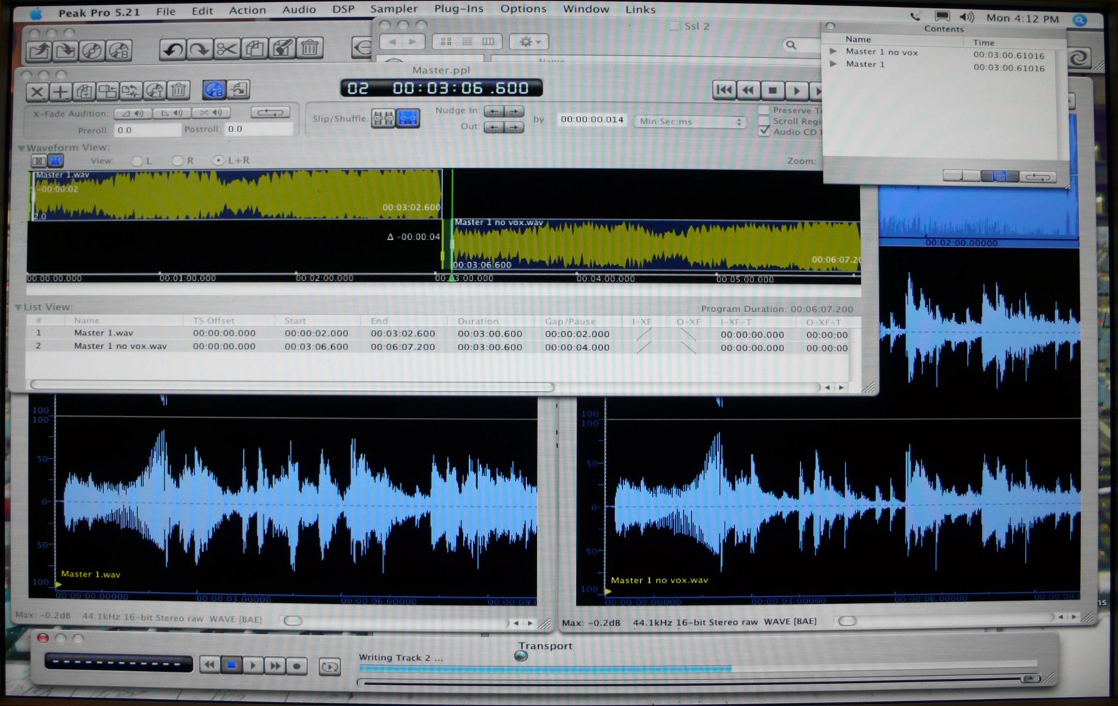Click the scissors Cut icon
The image size is (1118, 706).
pos(227,49)
